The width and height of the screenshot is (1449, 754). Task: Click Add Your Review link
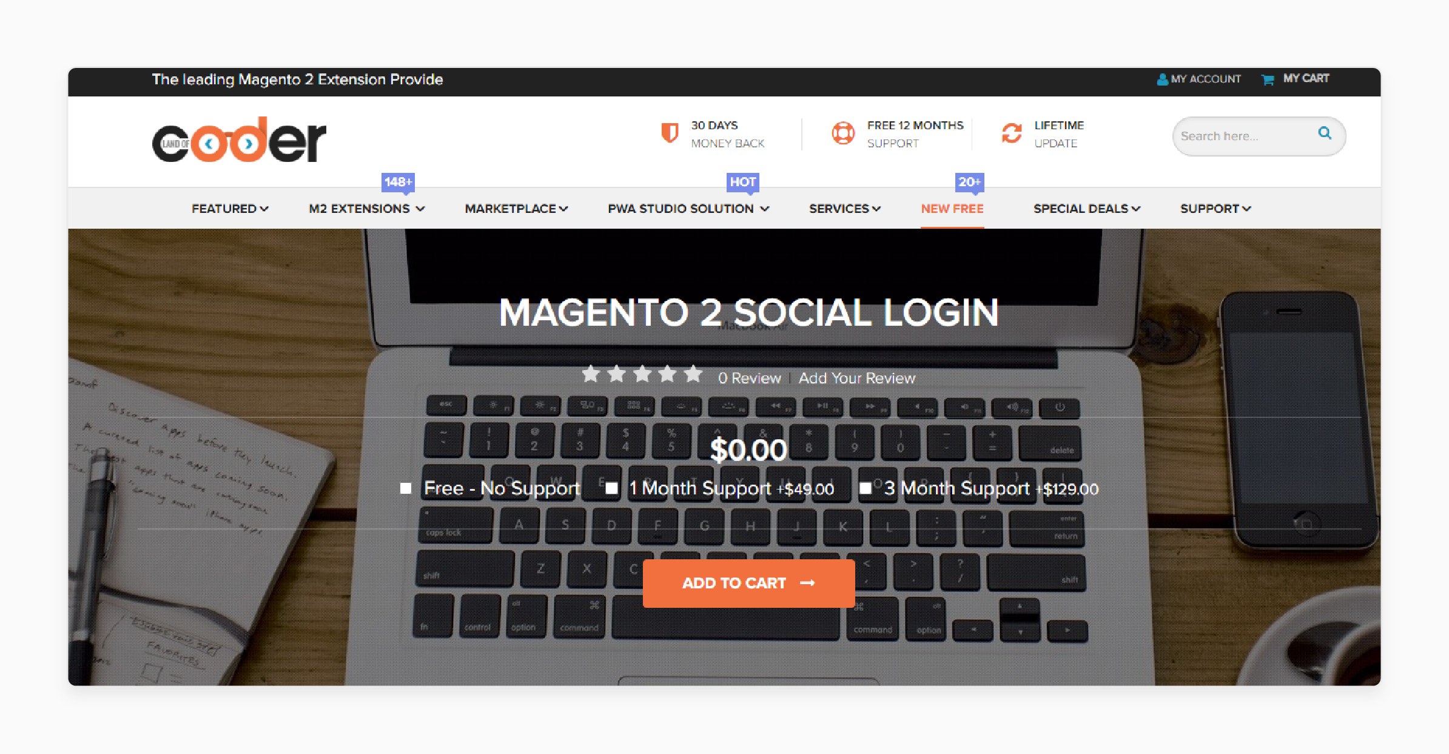pyautogui.click(x=855, y=377)
